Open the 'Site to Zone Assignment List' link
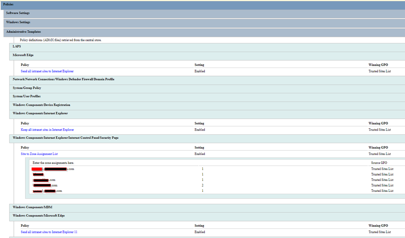405x238 pixels. (x=39, y=154)
